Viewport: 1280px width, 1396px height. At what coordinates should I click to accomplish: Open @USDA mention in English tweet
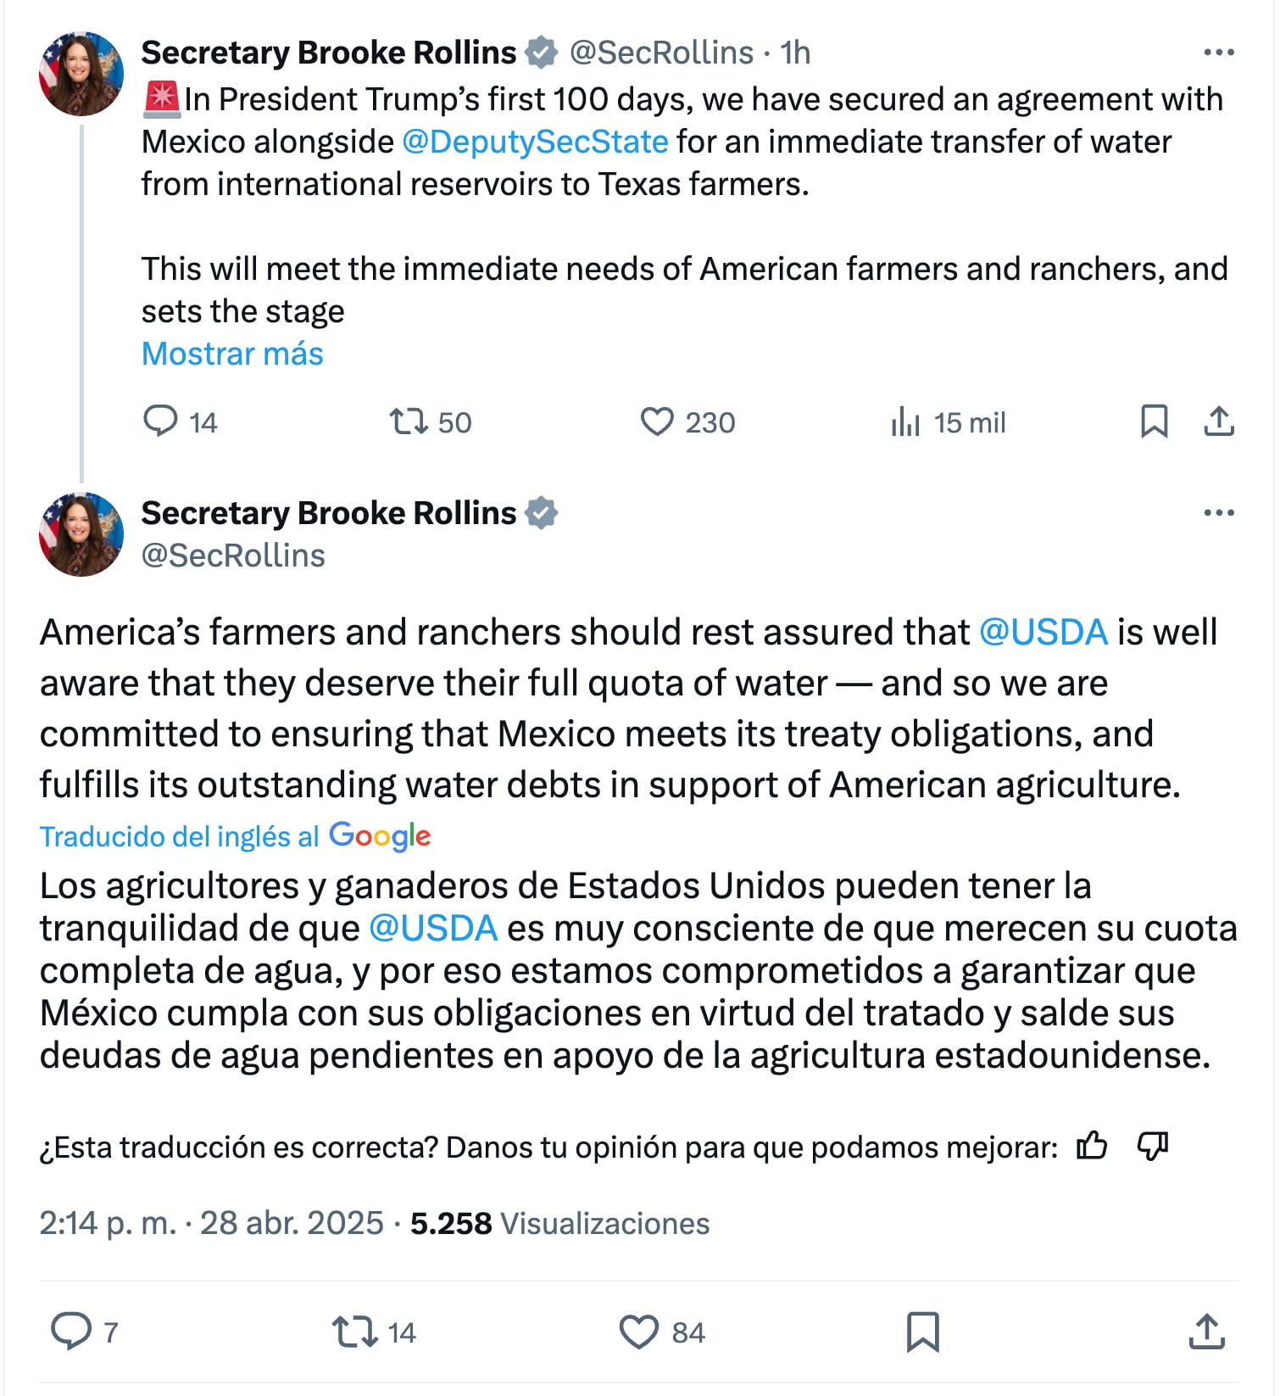[1043, 633]
